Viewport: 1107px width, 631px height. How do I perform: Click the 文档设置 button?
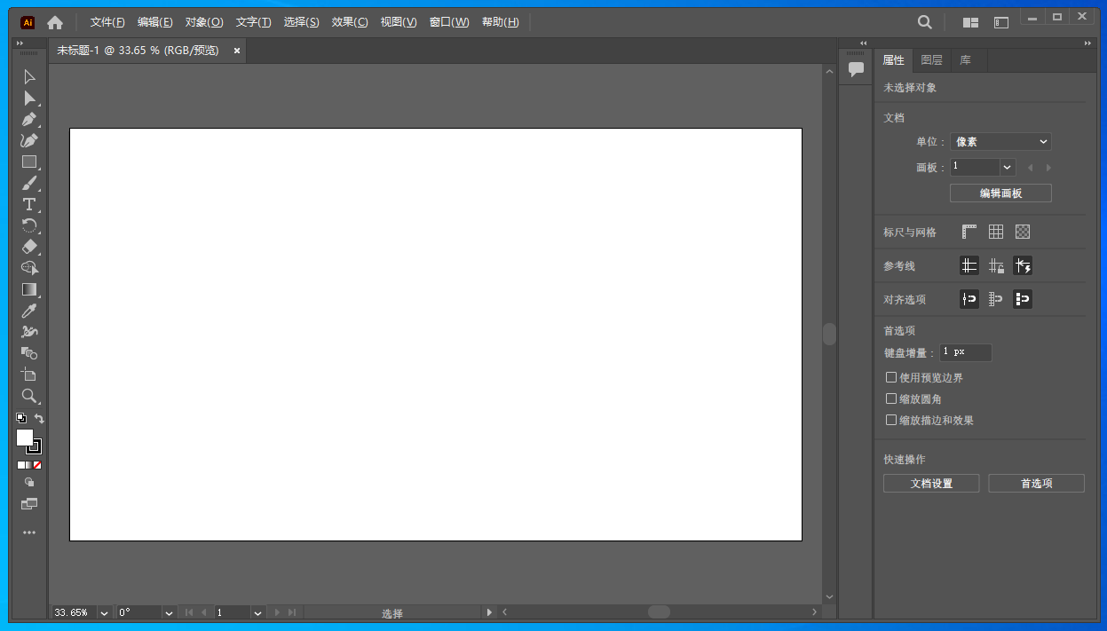tap(931, 484)
